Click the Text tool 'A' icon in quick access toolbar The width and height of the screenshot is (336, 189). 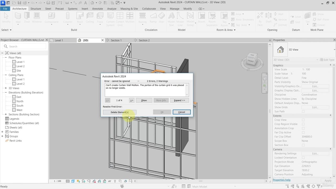86,3
